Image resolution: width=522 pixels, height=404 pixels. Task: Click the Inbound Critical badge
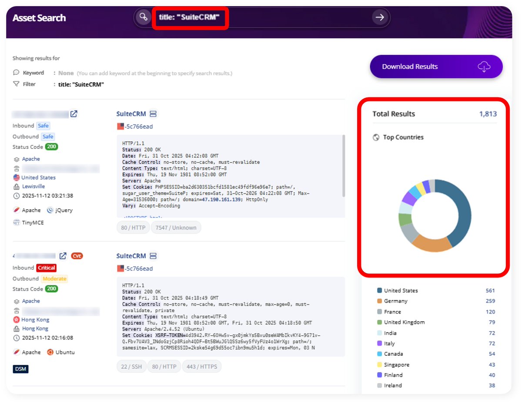46,268
